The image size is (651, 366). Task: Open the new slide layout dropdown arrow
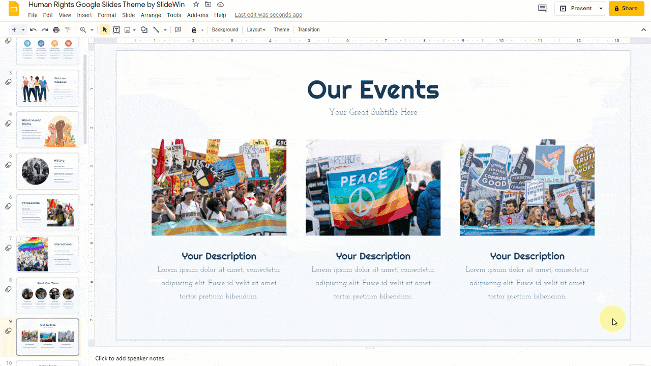23,30
